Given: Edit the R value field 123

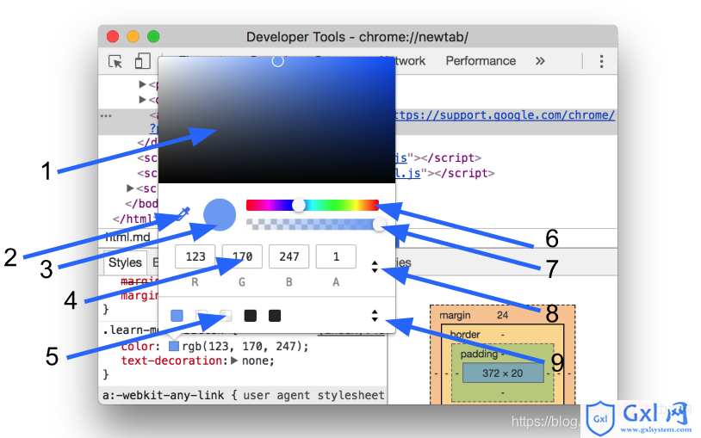Looking at the screenshot, I should point(195,256).
